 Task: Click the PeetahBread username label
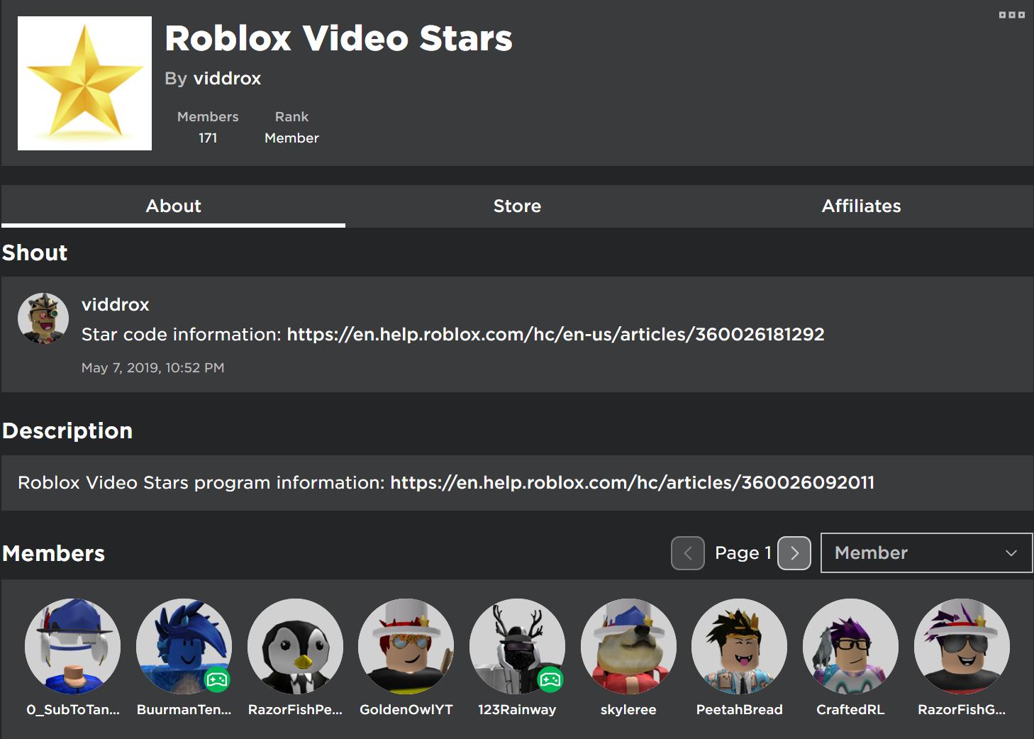(739, 709)
